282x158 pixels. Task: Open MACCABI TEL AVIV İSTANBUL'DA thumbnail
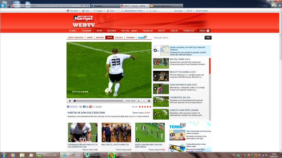click(116, 132)
